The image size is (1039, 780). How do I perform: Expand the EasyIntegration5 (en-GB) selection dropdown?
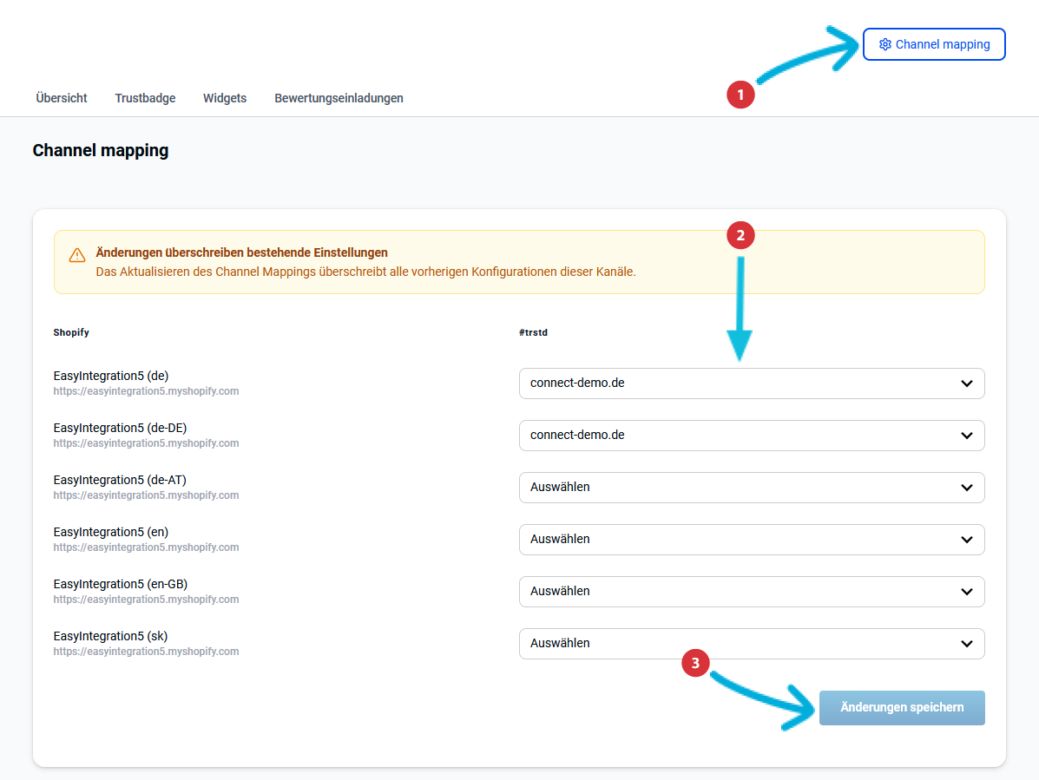(x=751, y=592)
